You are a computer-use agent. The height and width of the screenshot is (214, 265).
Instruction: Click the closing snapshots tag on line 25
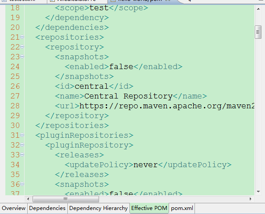[84, 77]
